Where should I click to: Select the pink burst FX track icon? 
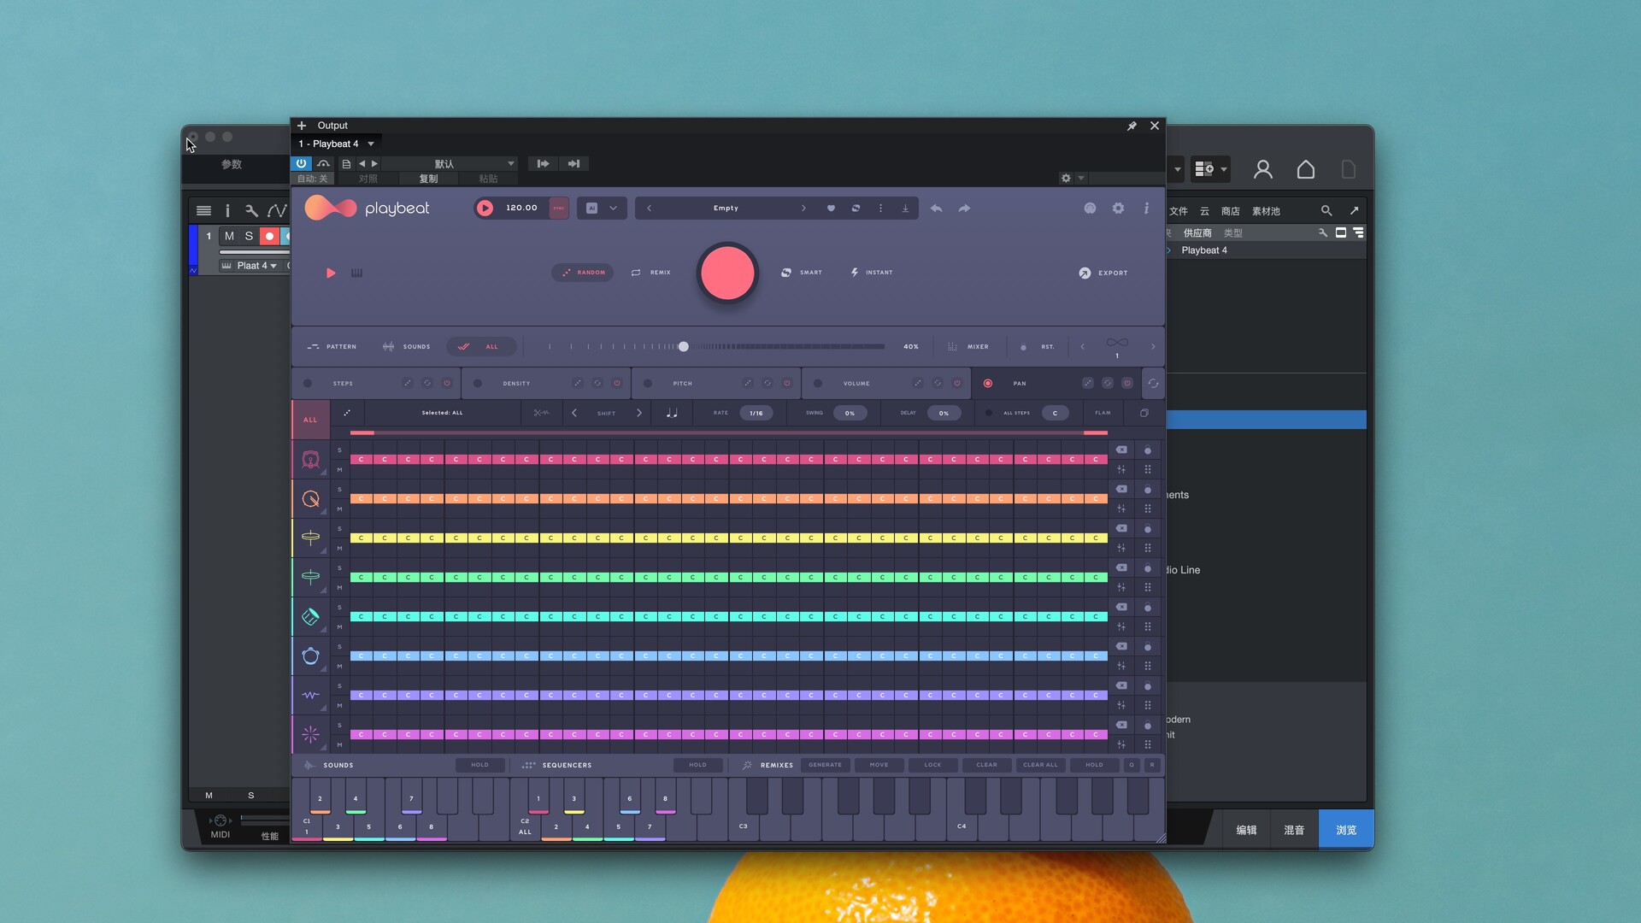[310, 735]
